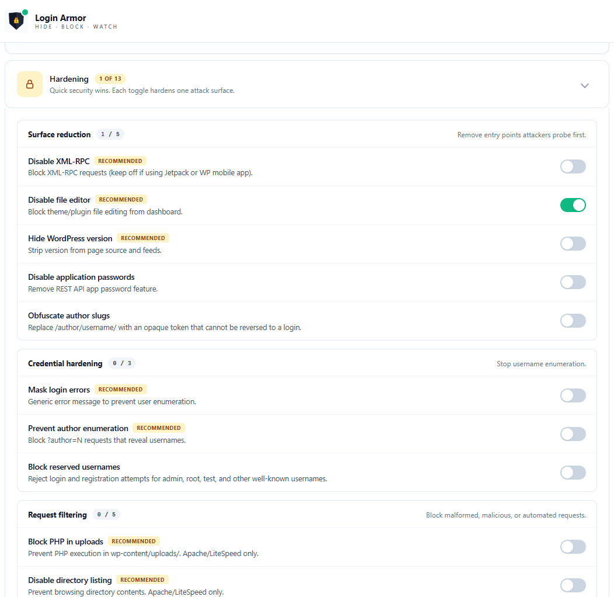Switch on Block PHP in uploads
614x597 pixels.
click(x=573, y=547)
